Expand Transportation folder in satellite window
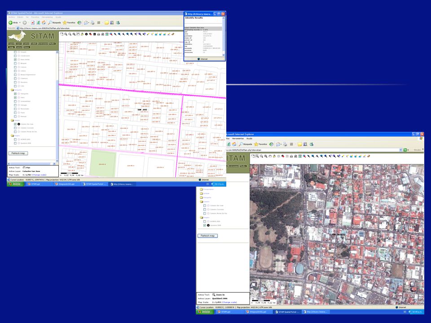Screen dimensions: 431x323 pyautogui.click(x=201, y=189)
